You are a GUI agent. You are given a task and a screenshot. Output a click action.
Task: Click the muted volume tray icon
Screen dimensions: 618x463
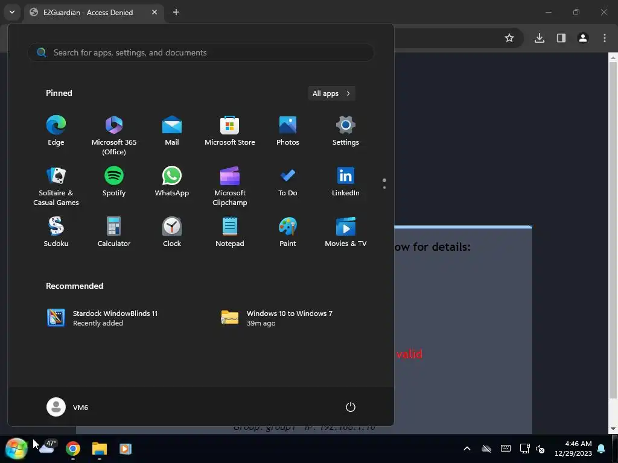540,449
